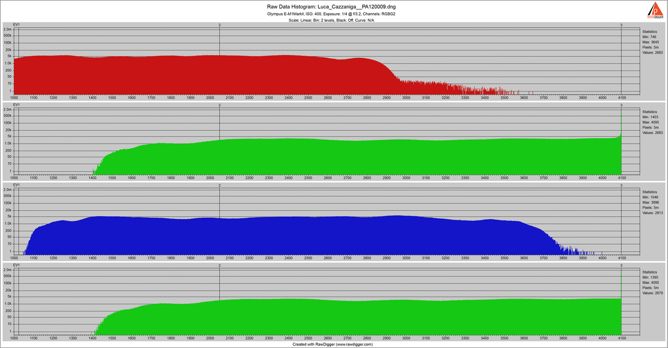Viewport: 668px width, 348px height.
Task: Select the EV 3 marker above blue histogram
Action: [621, 185]
